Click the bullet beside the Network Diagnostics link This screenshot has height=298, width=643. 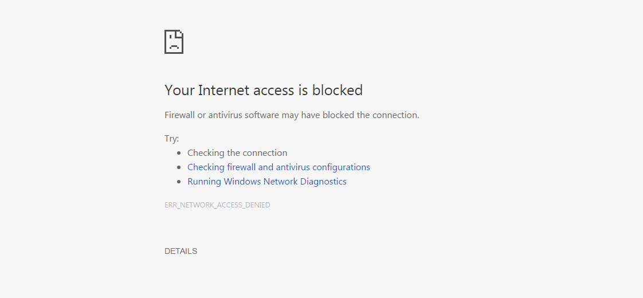pos(179,182)
